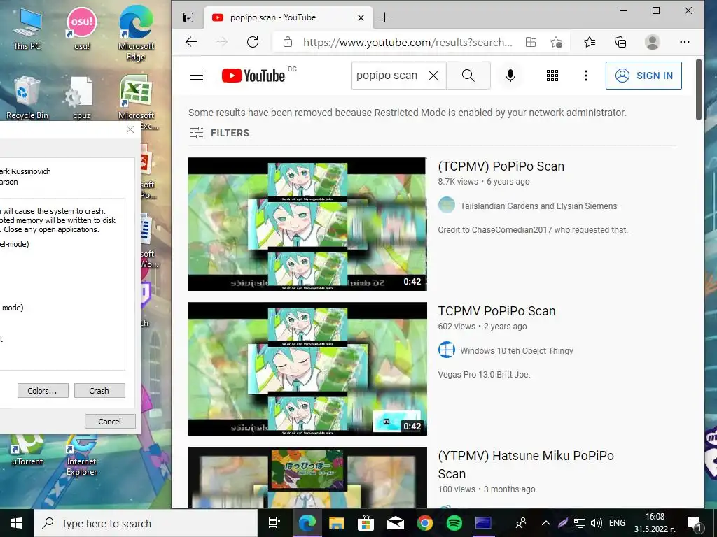This screenshot has height=537, width=717.
Task: Click the page vertical scrollbar thumb
Action: [x=698, y=89]
